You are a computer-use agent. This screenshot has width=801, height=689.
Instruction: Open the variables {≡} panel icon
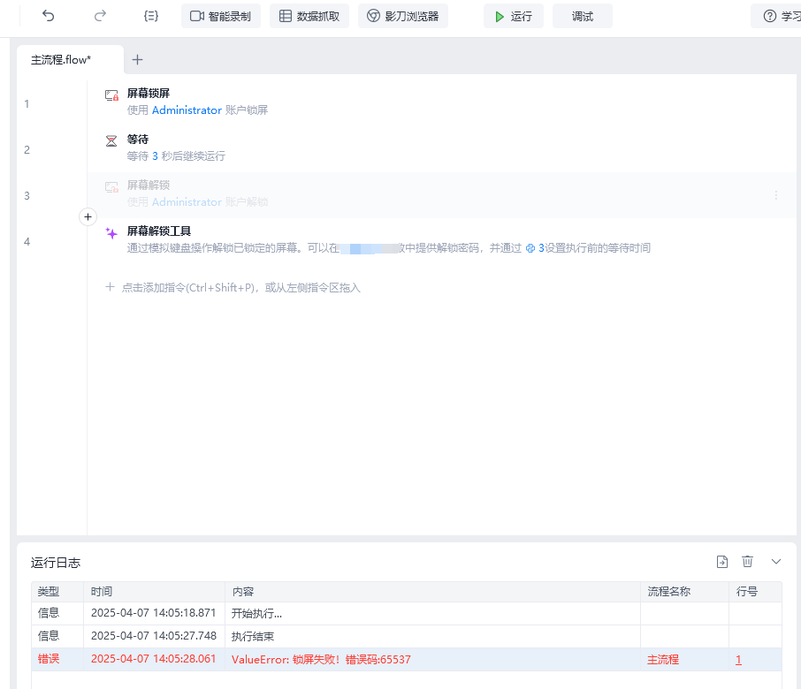point(151,16)
